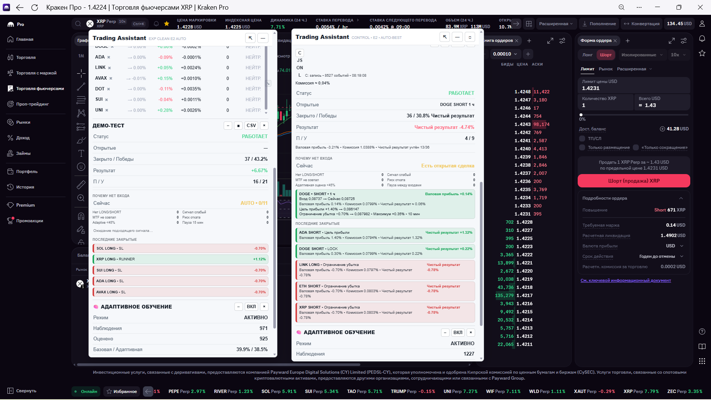Screen dimensions: 711x400
Task: Open the Расширенная view dropdown in top bar
Action: [556, 24]
